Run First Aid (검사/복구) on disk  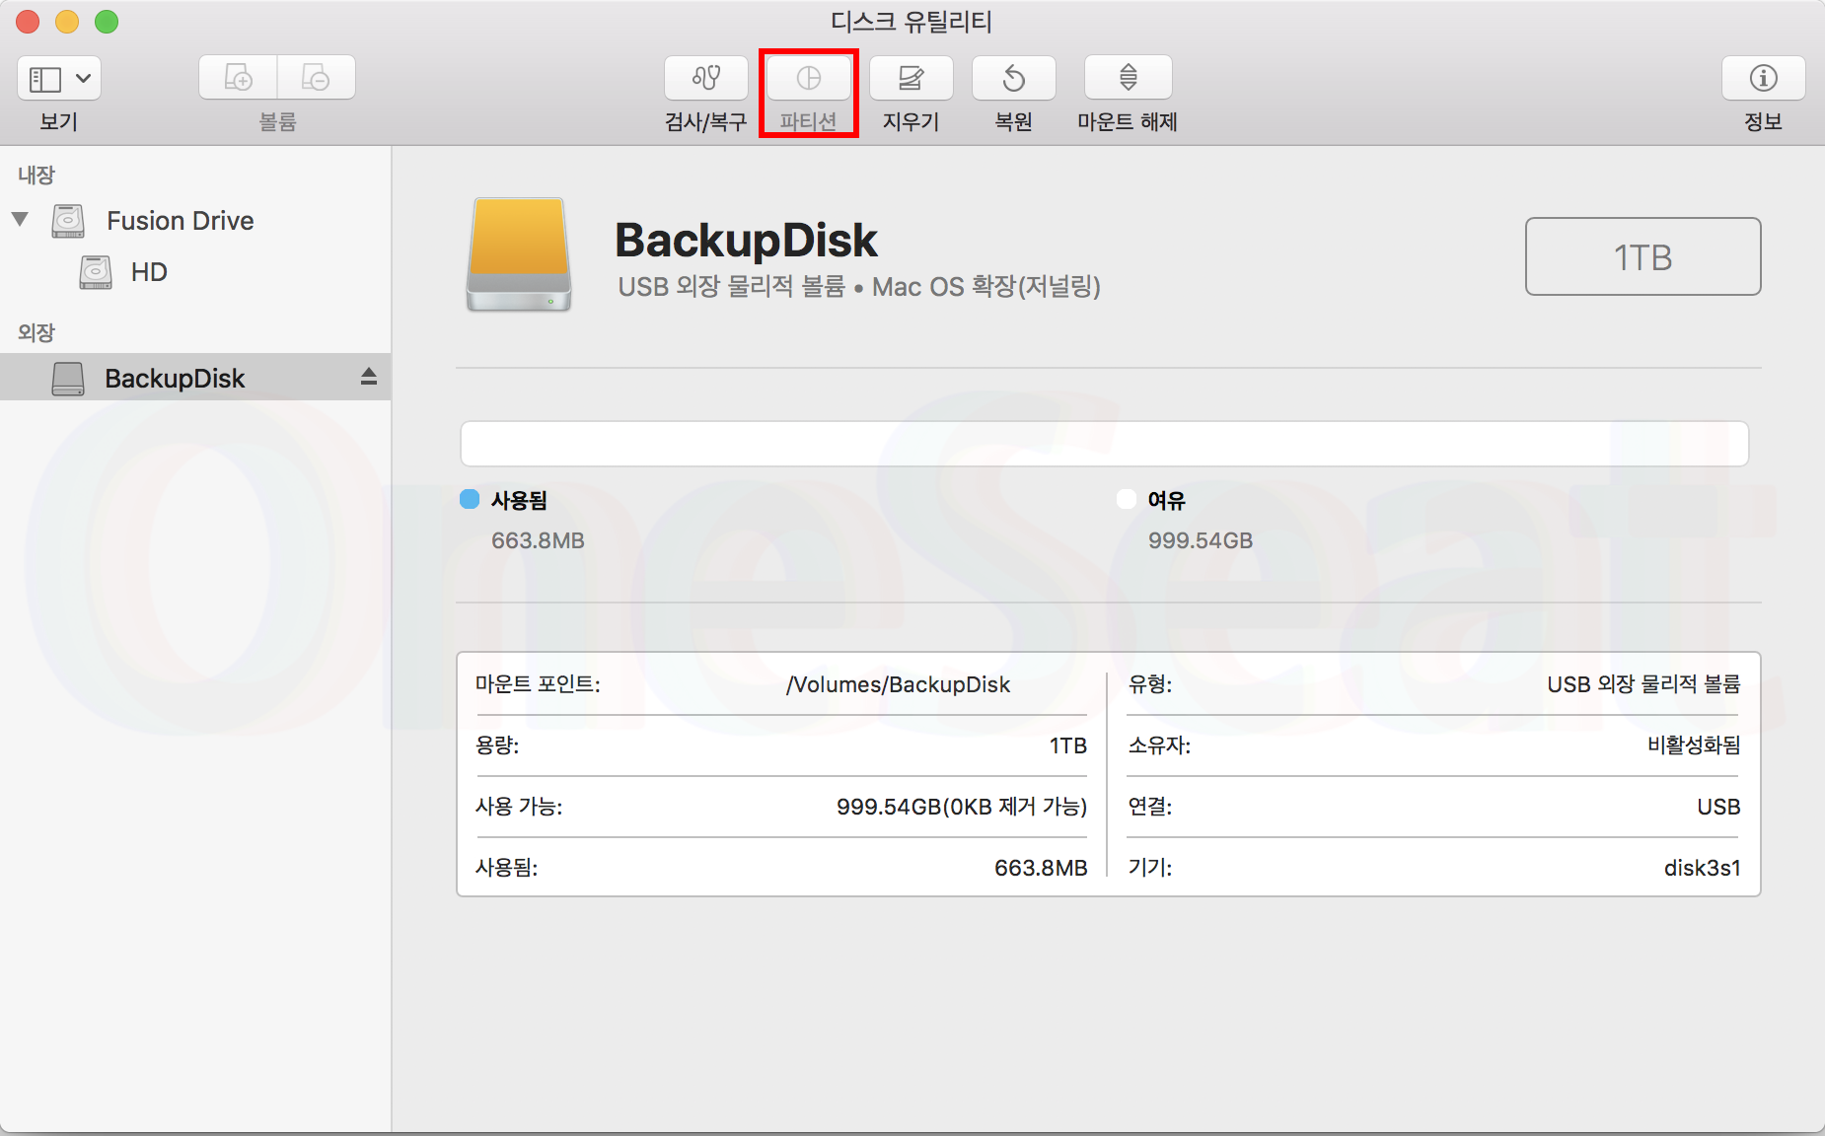[x=705, y=77]
